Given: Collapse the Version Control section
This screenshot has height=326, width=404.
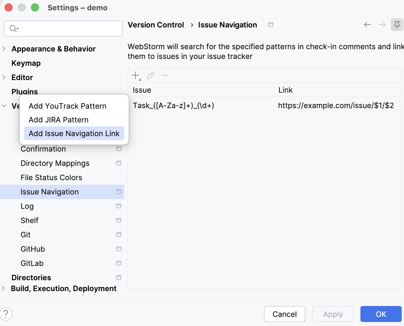Looking at the screenshot, I should (4, 106).
